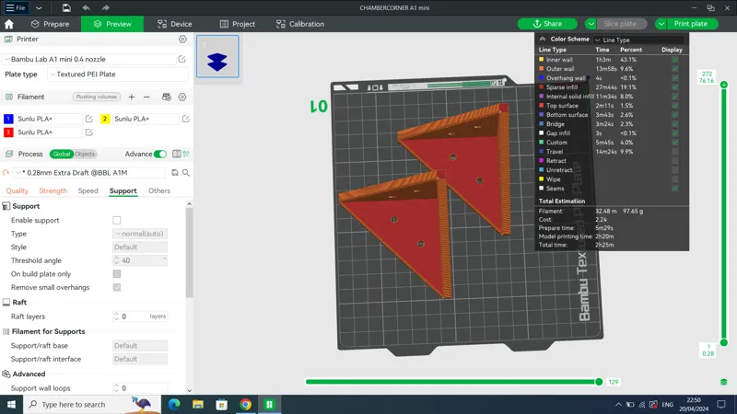Switch to the Strength tab
The height and width of the screenshot is (414, 737).
(x=53, y=190)
